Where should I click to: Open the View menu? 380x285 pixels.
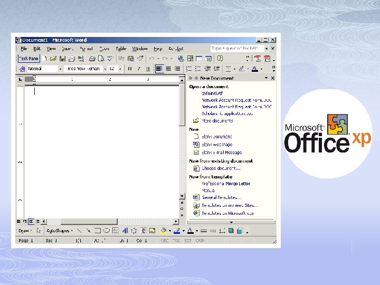point(51,49)
